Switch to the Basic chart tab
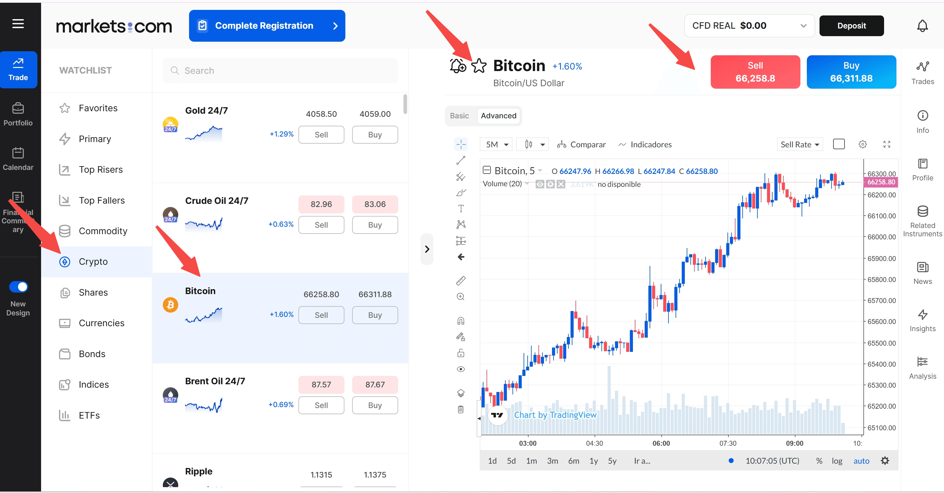 (459, 116)
